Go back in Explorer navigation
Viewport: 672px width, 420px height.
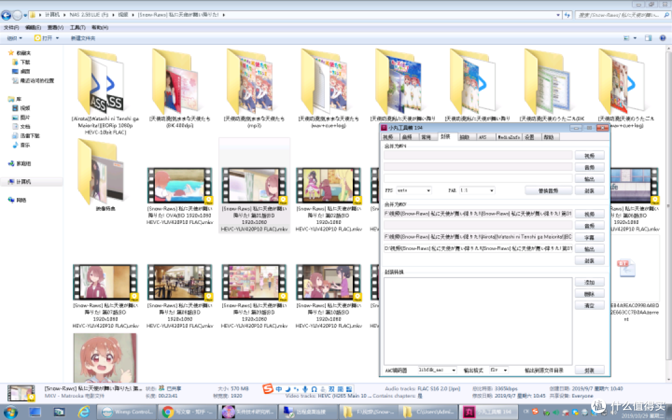point(6,16)
